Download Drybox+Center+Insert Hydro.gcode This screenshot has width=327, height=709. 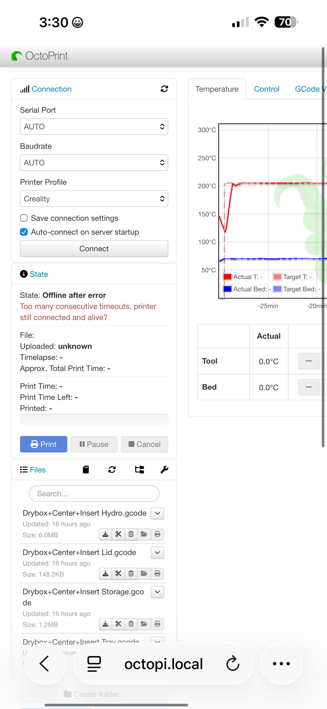106,534
